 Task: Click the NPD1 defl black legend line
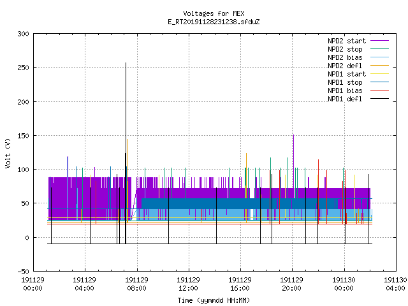(x=379, y=99)
